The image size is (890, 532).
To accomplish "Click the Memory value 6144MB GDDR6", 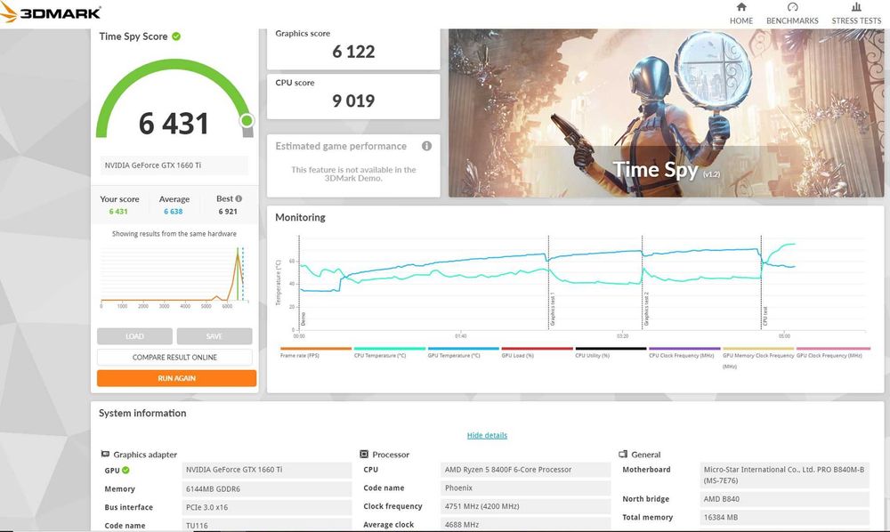I will (267, 489).
